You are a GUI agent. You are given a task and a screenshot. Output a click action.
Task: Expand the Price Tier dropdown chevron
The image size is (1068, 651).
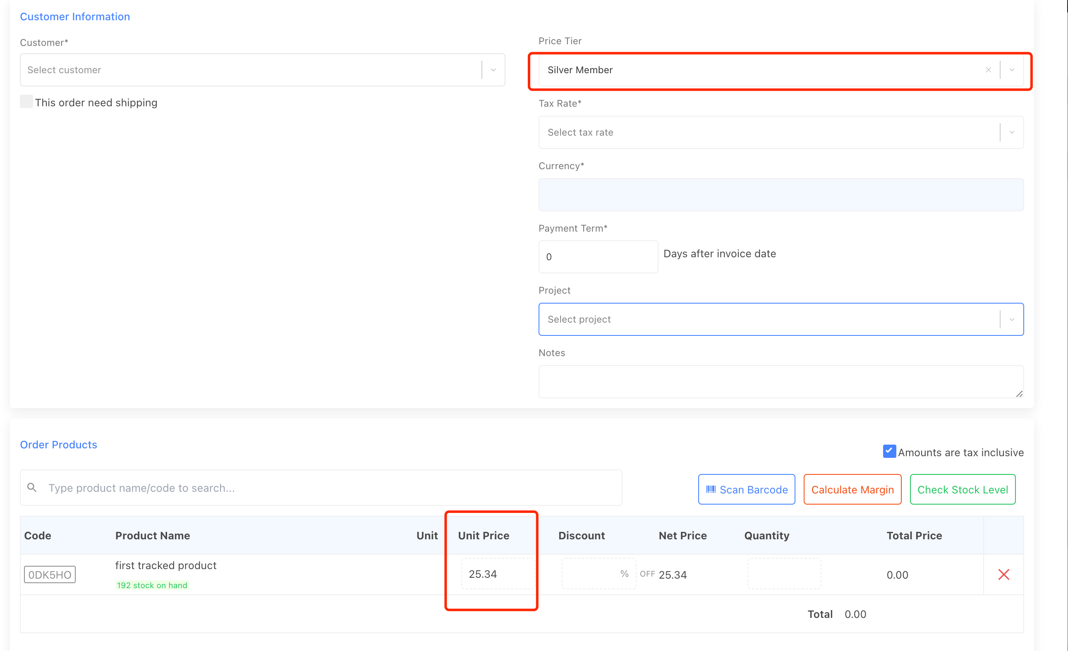coord(1012,69)
